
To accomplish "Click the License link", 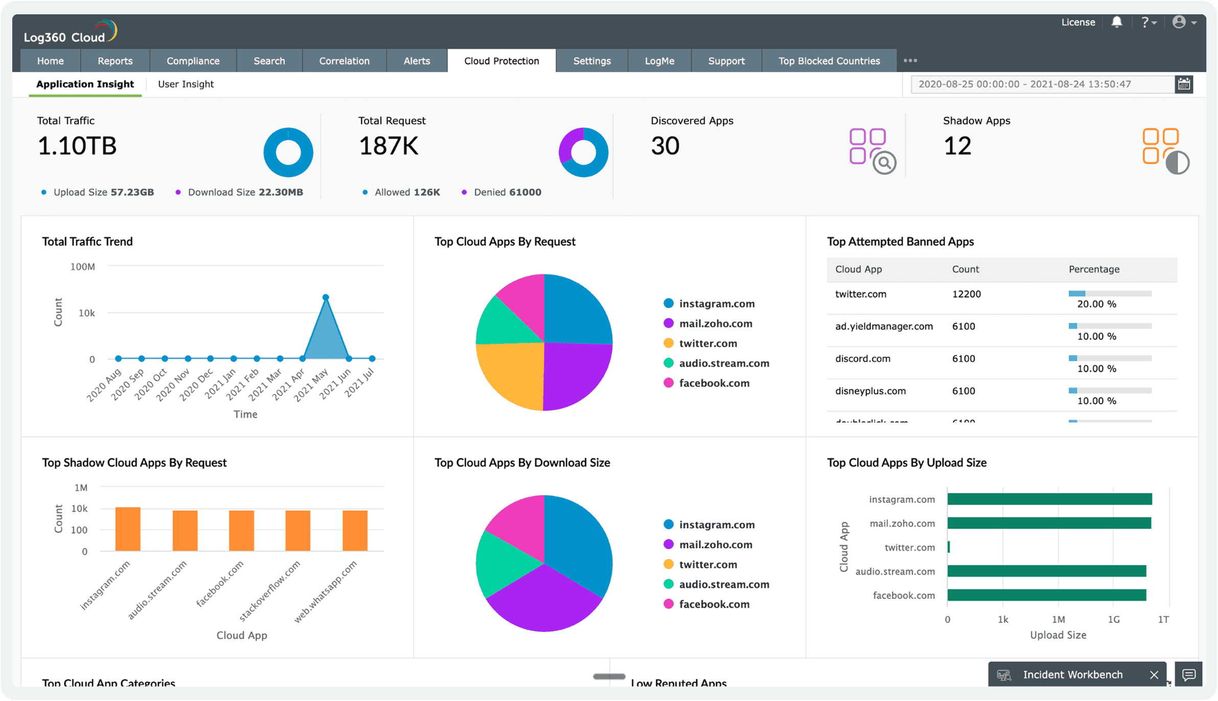I will tap(1078, 22).
